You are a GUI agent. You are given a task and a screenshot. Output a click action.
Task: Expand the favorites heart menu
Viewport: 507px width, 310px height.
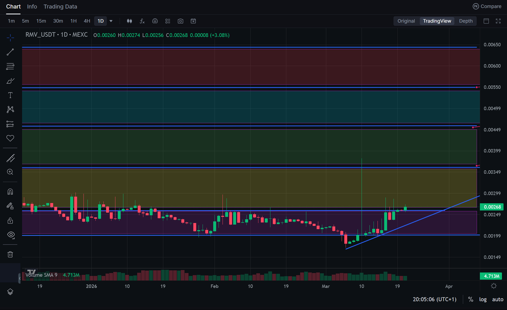coord(10,138)
